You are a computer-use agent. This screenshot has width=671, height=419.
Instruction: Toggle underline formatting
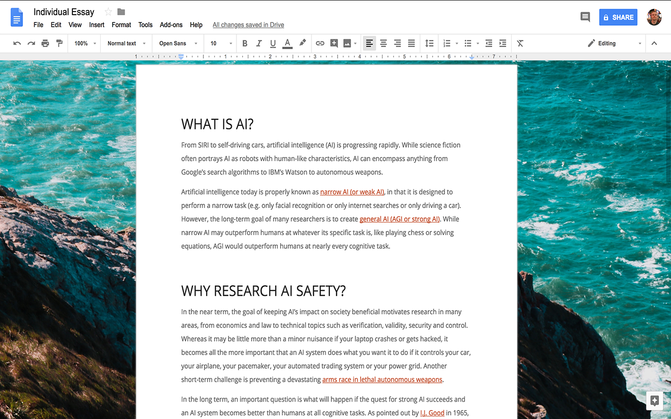[273, 43]
